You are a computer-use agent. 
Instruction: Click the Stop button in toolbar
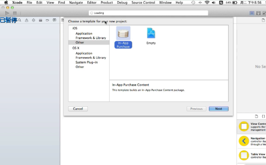coord(15,13)
